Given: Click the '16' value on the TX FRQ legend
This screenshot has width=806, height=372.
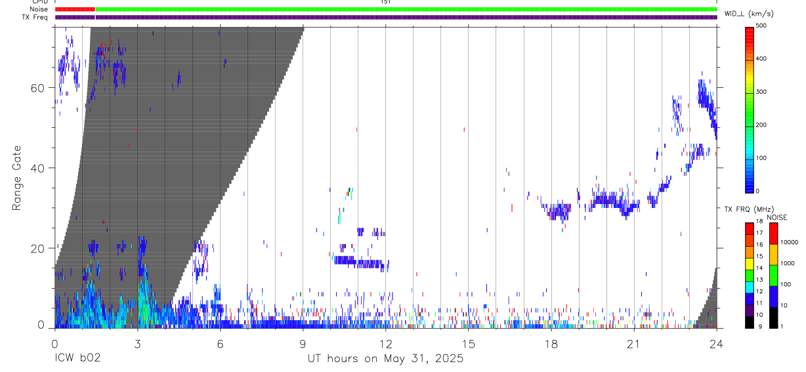Looking at the screenshot, I should (759, 244).
